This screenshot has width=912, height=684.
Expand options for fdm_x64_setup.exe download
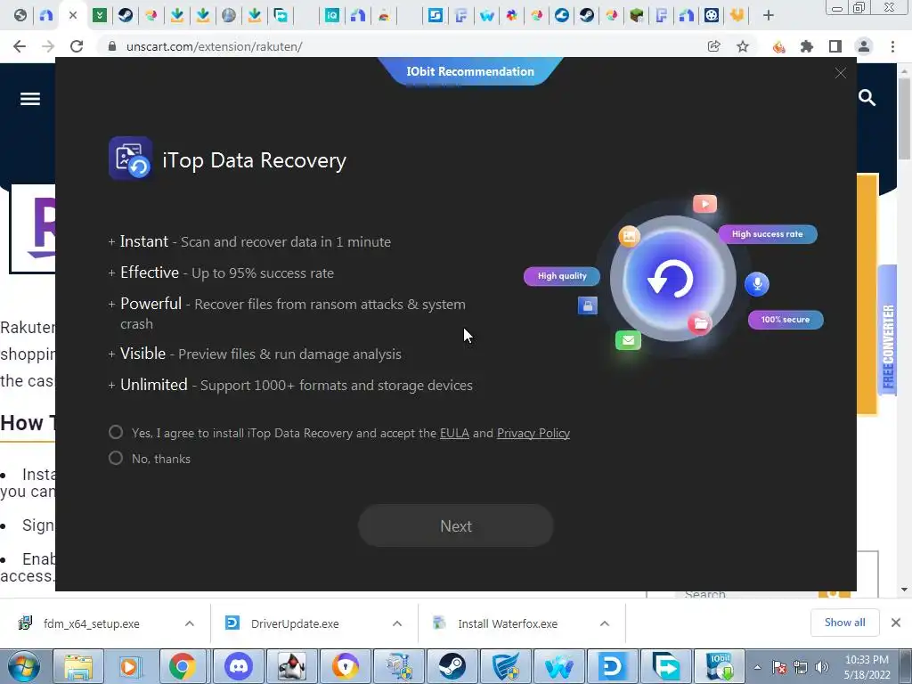coord(190,623)
